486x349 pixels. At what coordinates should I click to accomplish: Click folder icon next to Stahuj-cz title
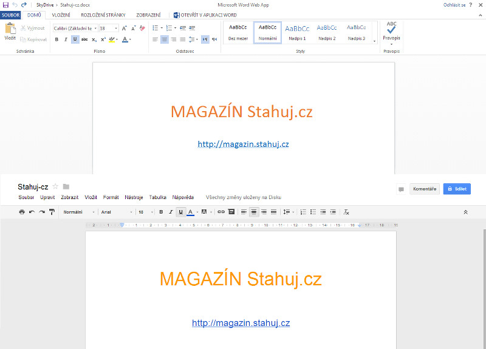click(66, 186)
